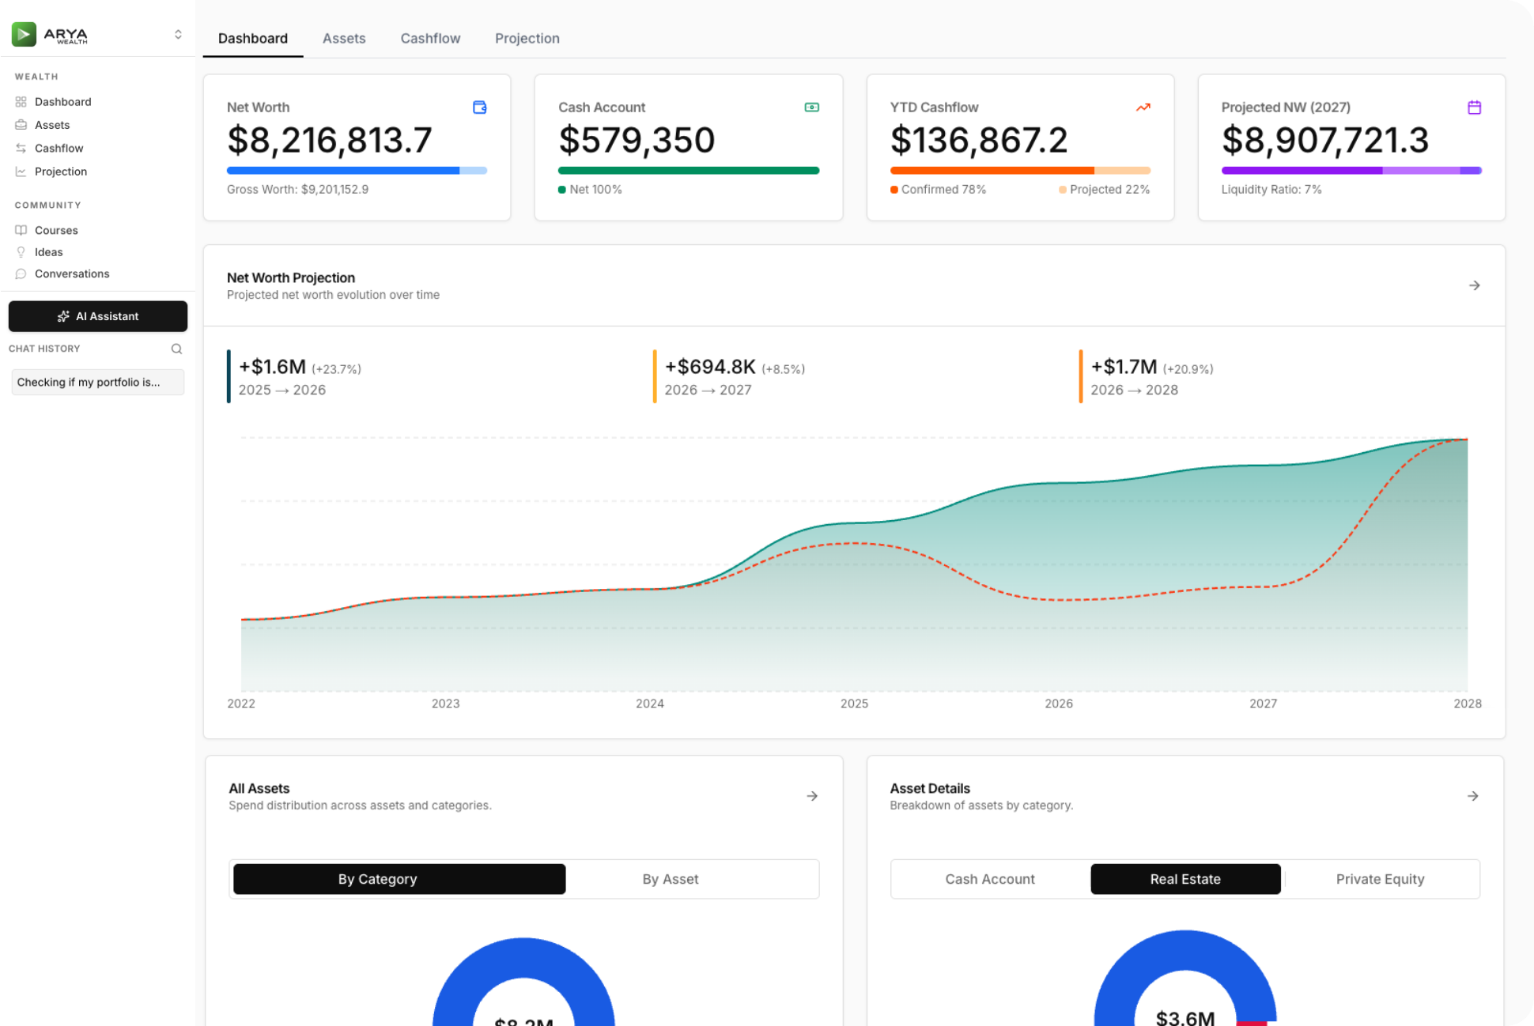Launch the AI Assistant button

tap(98, 316)
